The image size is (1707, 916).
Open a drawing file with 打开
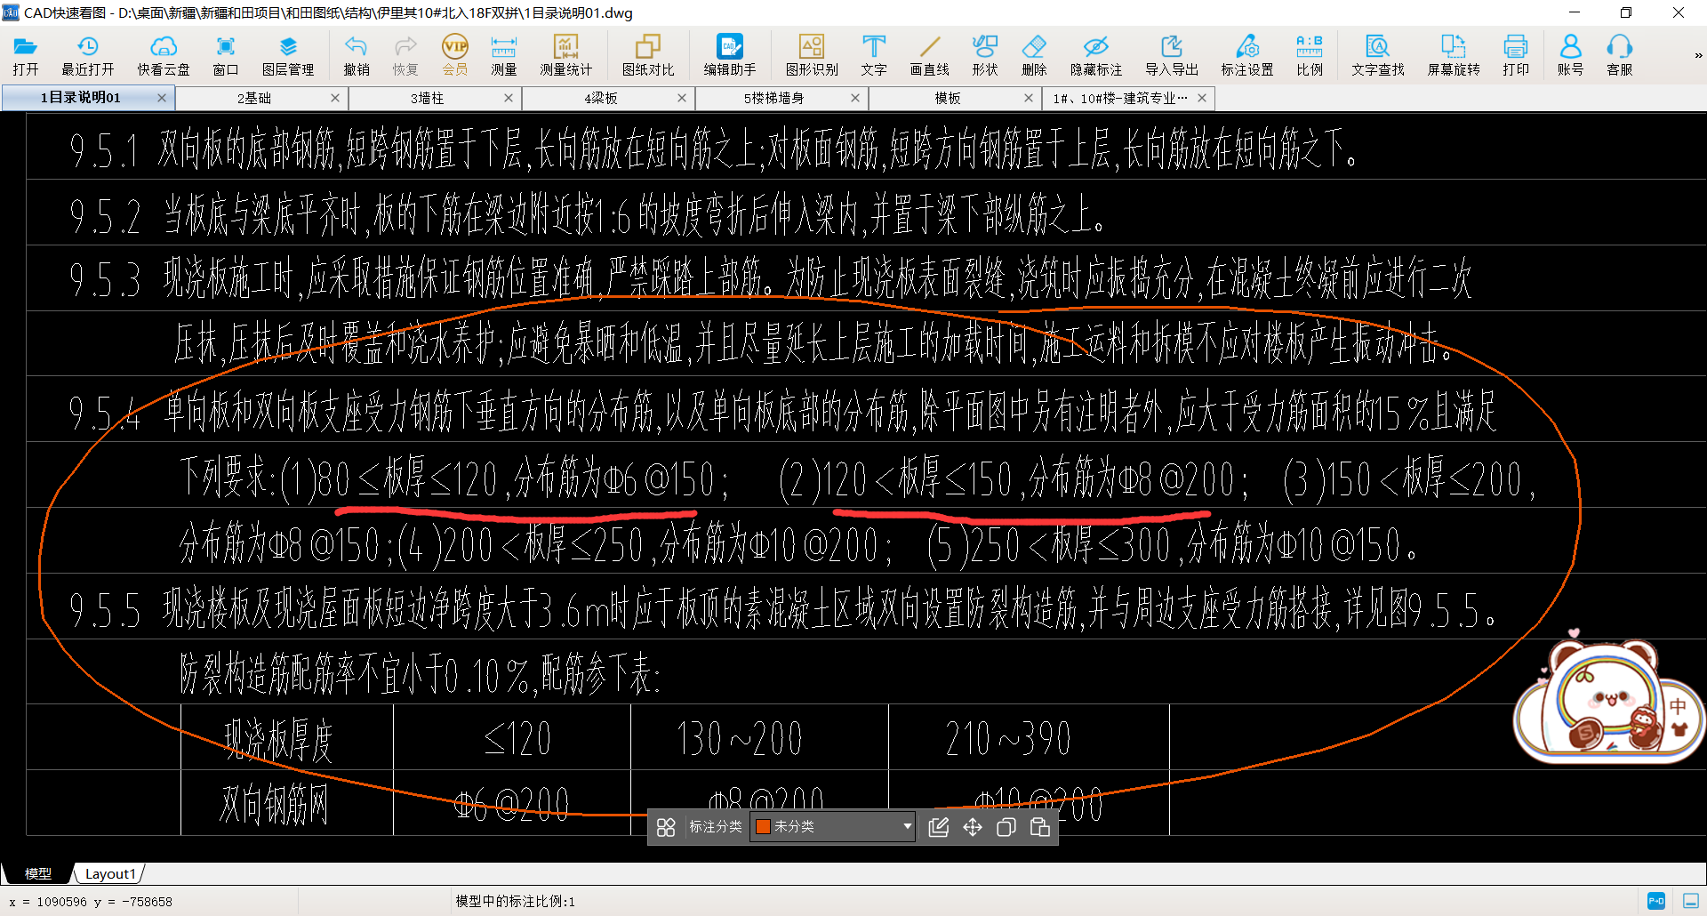25,55
